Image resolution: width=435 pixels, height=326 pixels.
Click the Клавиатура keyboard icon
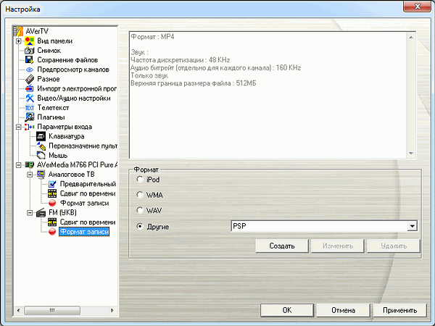click(41, 136)
